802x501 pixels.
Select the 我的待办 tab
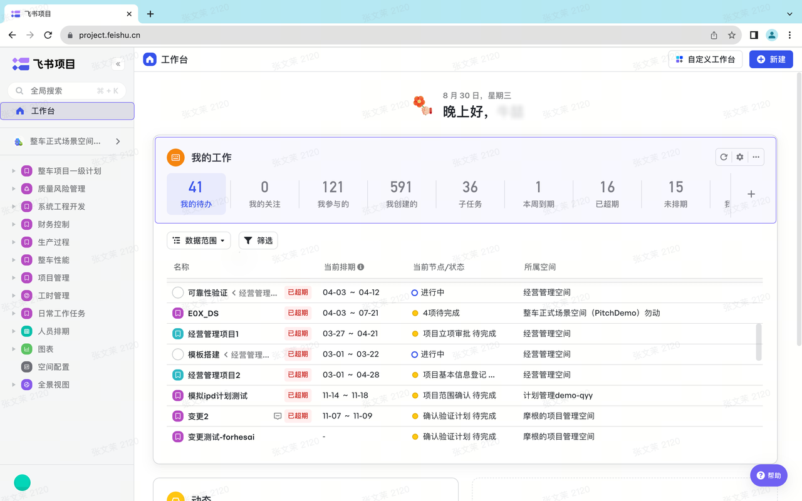click(x=196, y=194)
